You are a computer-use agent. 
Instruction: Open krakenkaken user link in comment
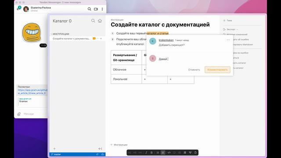point(166,40)
